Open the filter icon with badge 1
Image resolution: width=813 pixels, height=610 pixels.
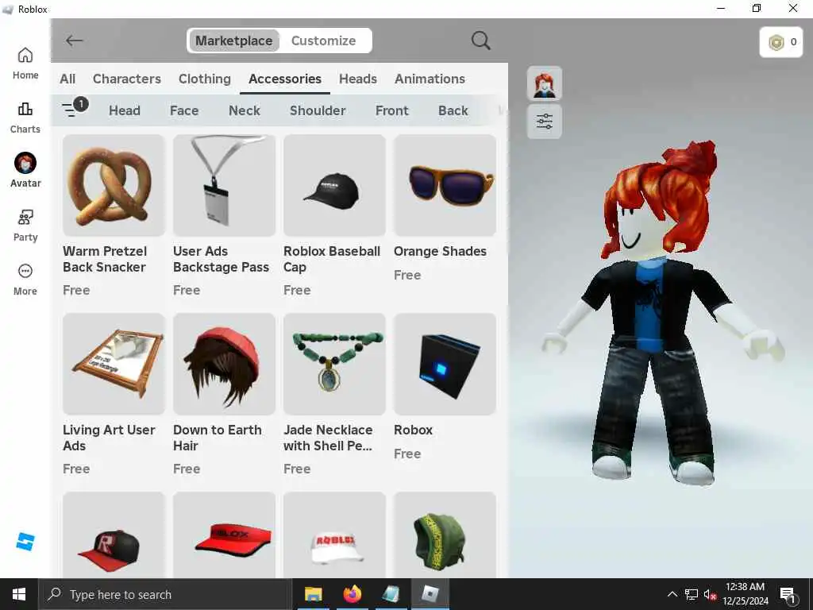pyautogui.click(x=75, y=107)
